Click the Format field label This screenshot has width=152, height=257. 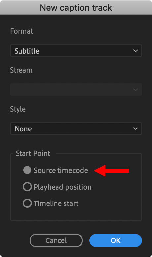click(x=21, y=31)
